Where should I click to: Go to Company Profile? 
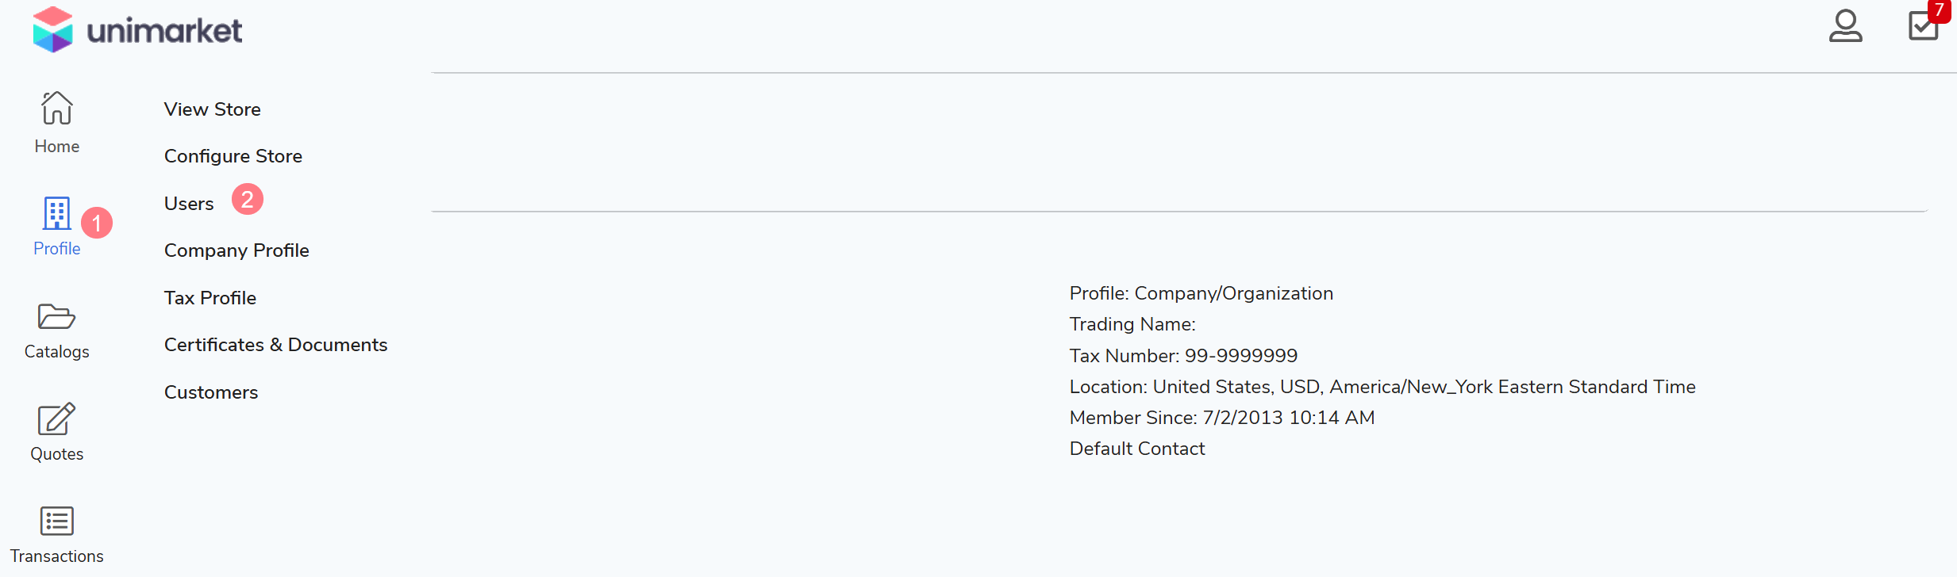click(x=236, y=250)
